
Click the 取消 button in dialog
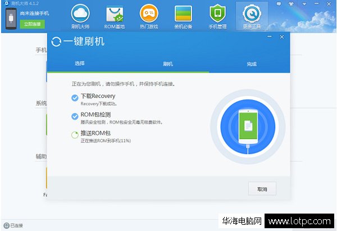[x=262, y=189]
